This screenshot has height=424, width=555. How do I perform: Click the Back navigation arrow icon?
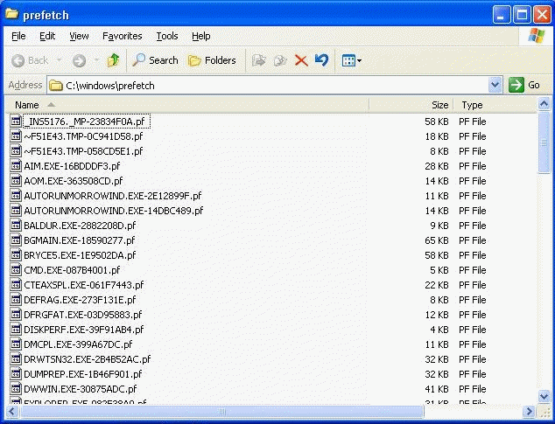coord(18,61)
